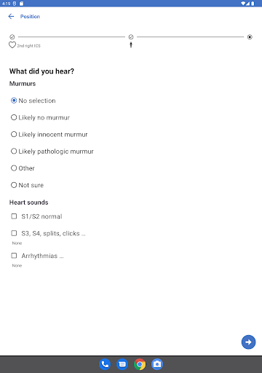Click the heart icon beside 2nd right ICS

point(12,45)
